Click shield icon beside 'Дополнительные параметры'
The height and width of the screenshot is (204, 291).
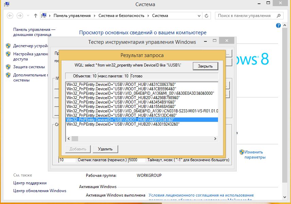coord(8,75)
